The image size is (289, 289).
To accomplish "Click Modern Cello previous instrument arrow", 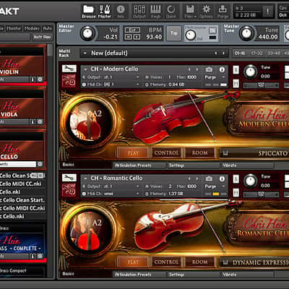I will pos(189,69).
